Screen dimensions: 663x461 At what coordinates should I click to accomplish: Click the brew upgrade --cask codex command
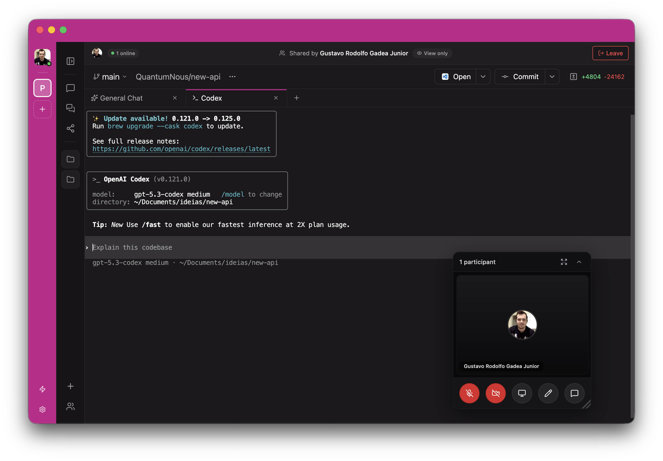pos(155,126)
